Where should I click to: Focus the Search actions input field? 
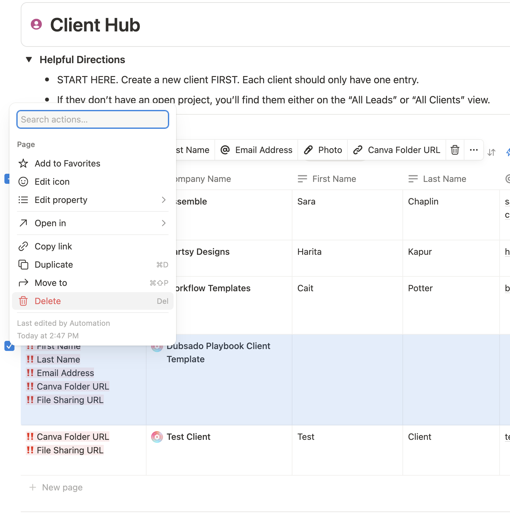pos(92,119)
